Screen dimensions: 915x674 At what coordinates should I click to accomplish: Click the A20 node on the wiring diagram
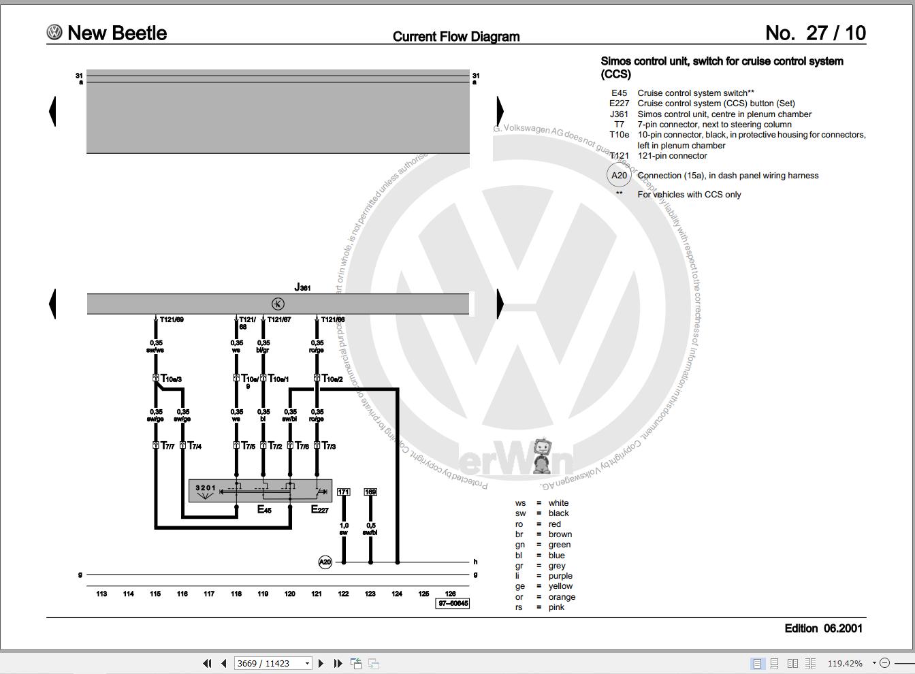325,562
